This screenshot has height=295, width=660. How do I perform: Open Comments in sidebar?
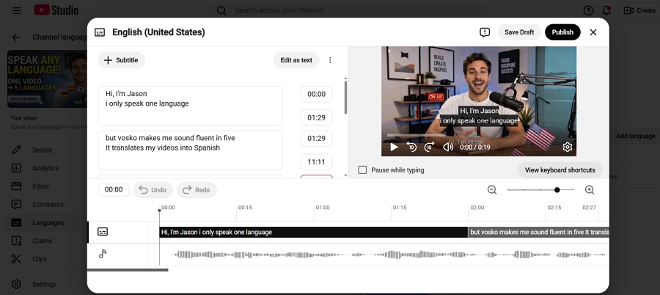48,205
